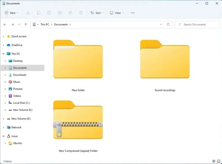
Task: Click the OneDrive cloud icon
Action: [9, 45]
